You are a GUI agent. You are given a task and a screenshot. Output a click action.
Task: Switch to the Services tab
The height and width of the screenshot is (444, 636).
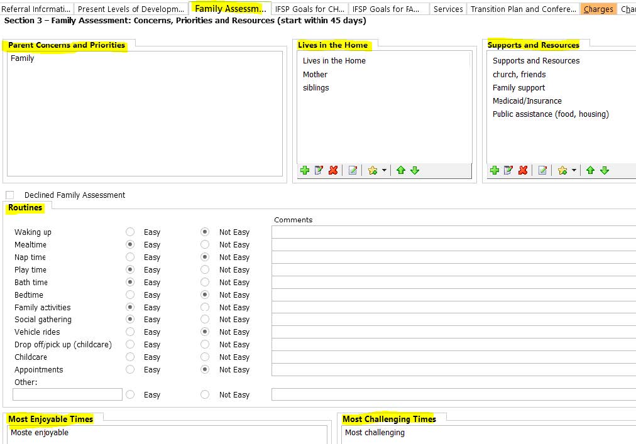point(448,9)
